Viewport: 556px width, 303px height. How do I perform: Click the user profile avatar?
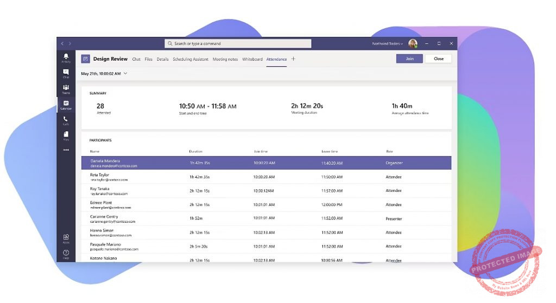[413, 43]
